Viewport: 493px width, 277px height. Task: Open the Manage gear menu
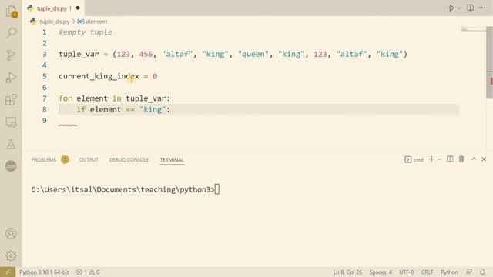[x=11, y=255]
